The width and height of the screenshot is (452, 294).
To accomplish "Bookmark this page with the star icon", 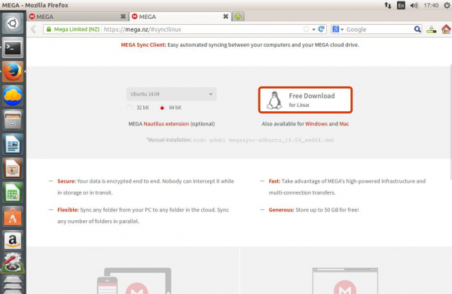I will click(306, 29).
